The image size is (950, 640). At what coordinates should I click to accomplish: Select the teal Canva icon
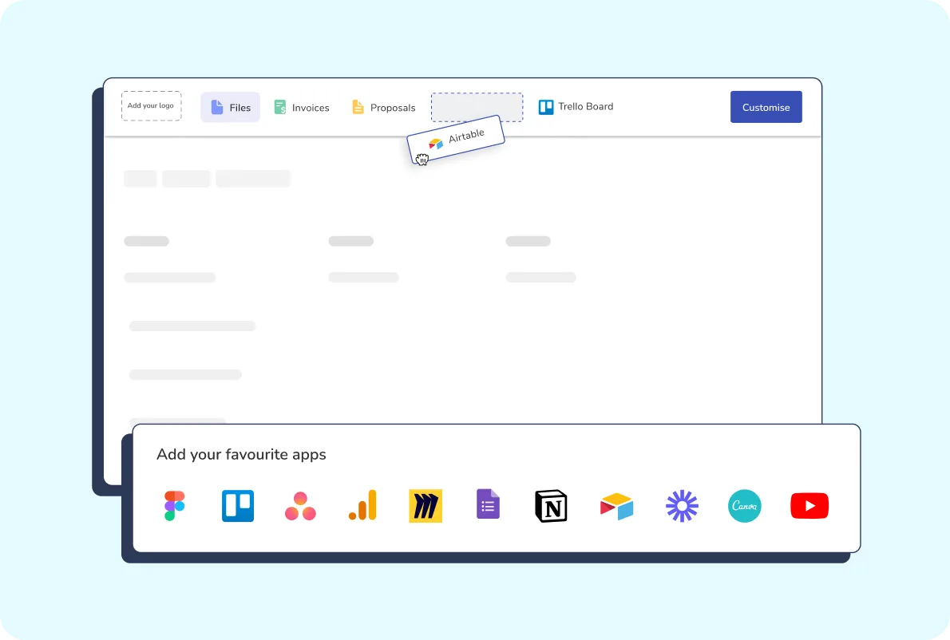click(745, 506)
